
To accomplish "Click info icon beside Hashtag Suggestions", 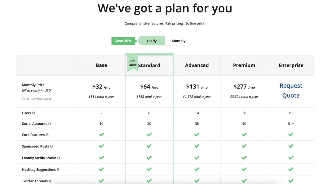I will 58,170.
